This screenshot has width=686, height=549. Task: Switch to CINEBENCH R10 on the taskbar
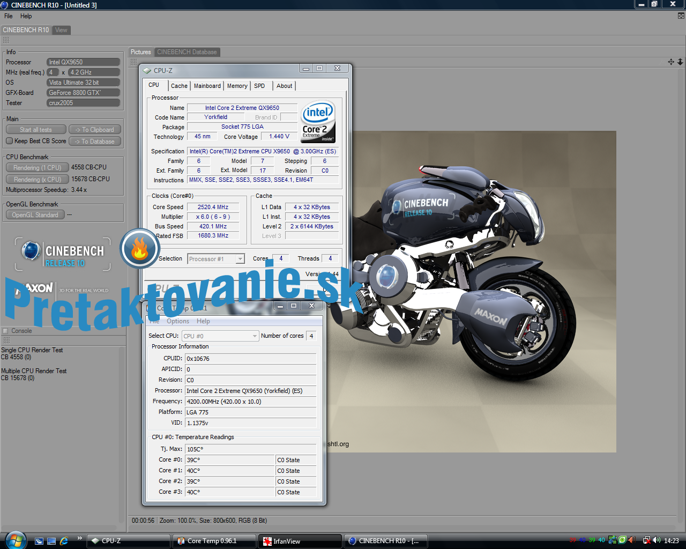[386, 541]
